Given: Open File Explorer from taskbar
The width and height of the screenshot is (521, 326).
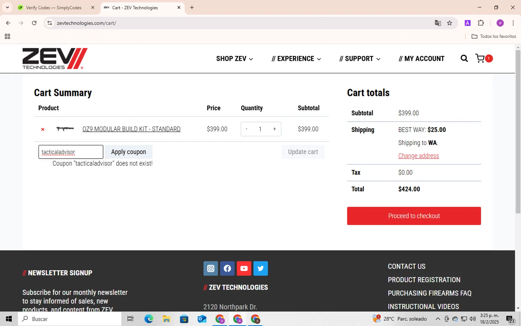Looking at the screenshot, I should [166, 319].
